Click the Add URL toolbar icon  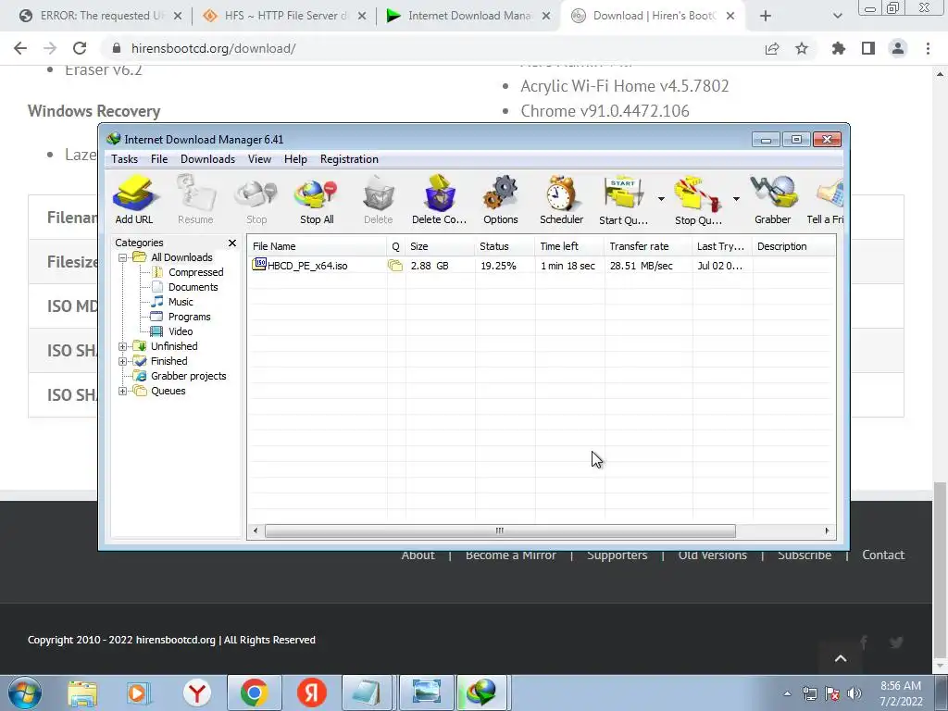pos(134,200)
